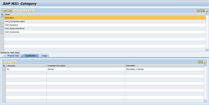Screen dimensions: 209x105
Task: Click the row selector for SAP_MeasurementPoint
Action: (x=2, y=29)
